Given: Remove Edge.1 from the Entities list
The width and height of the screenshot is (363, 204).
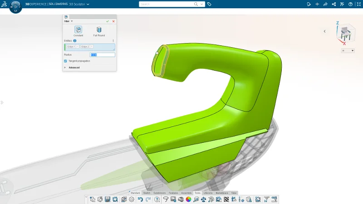Looking at the screenshot, I should [77, 47].
